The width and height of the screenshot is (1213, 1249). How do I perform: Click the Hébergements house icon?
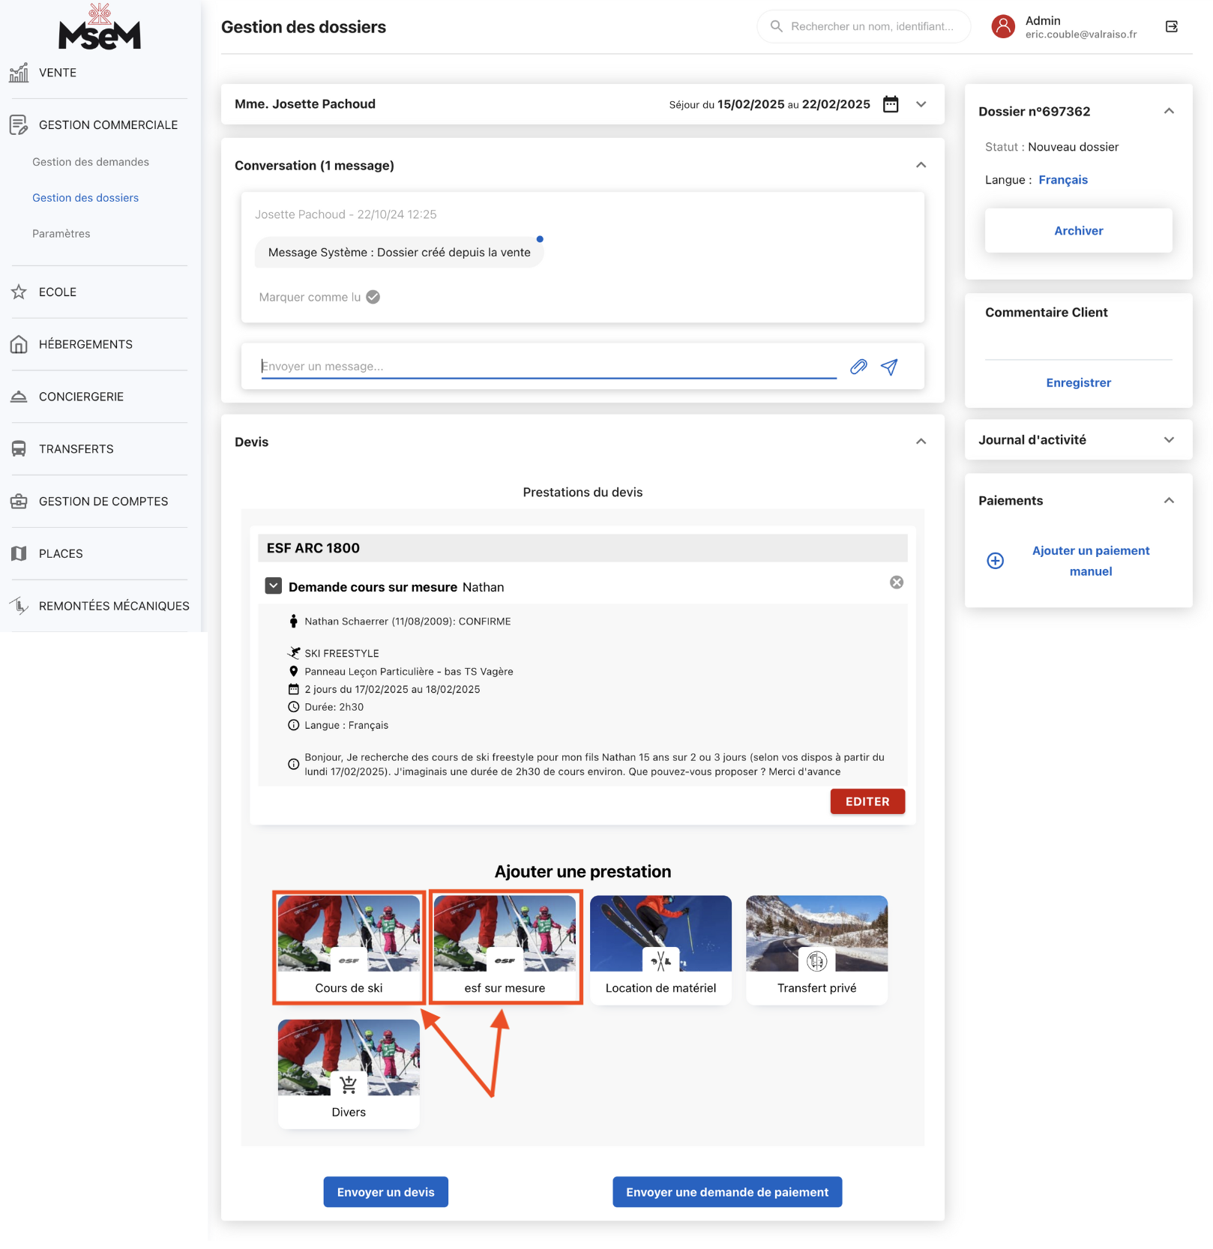point(19,344)
